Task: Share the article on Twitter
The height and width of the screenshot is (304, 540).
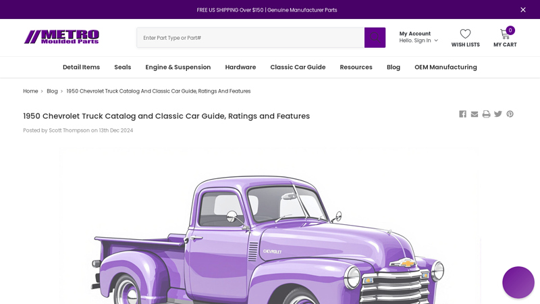Action: pos(498,114)
